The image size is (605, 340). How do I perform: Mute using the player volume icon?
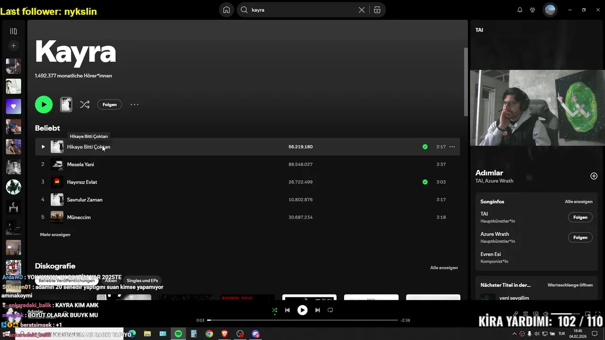coord(545,314)
